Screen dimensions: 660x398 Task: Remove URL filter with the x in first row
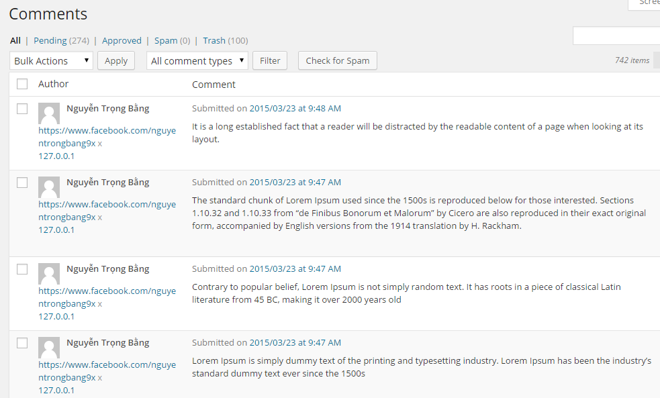[x=100, y=144]
